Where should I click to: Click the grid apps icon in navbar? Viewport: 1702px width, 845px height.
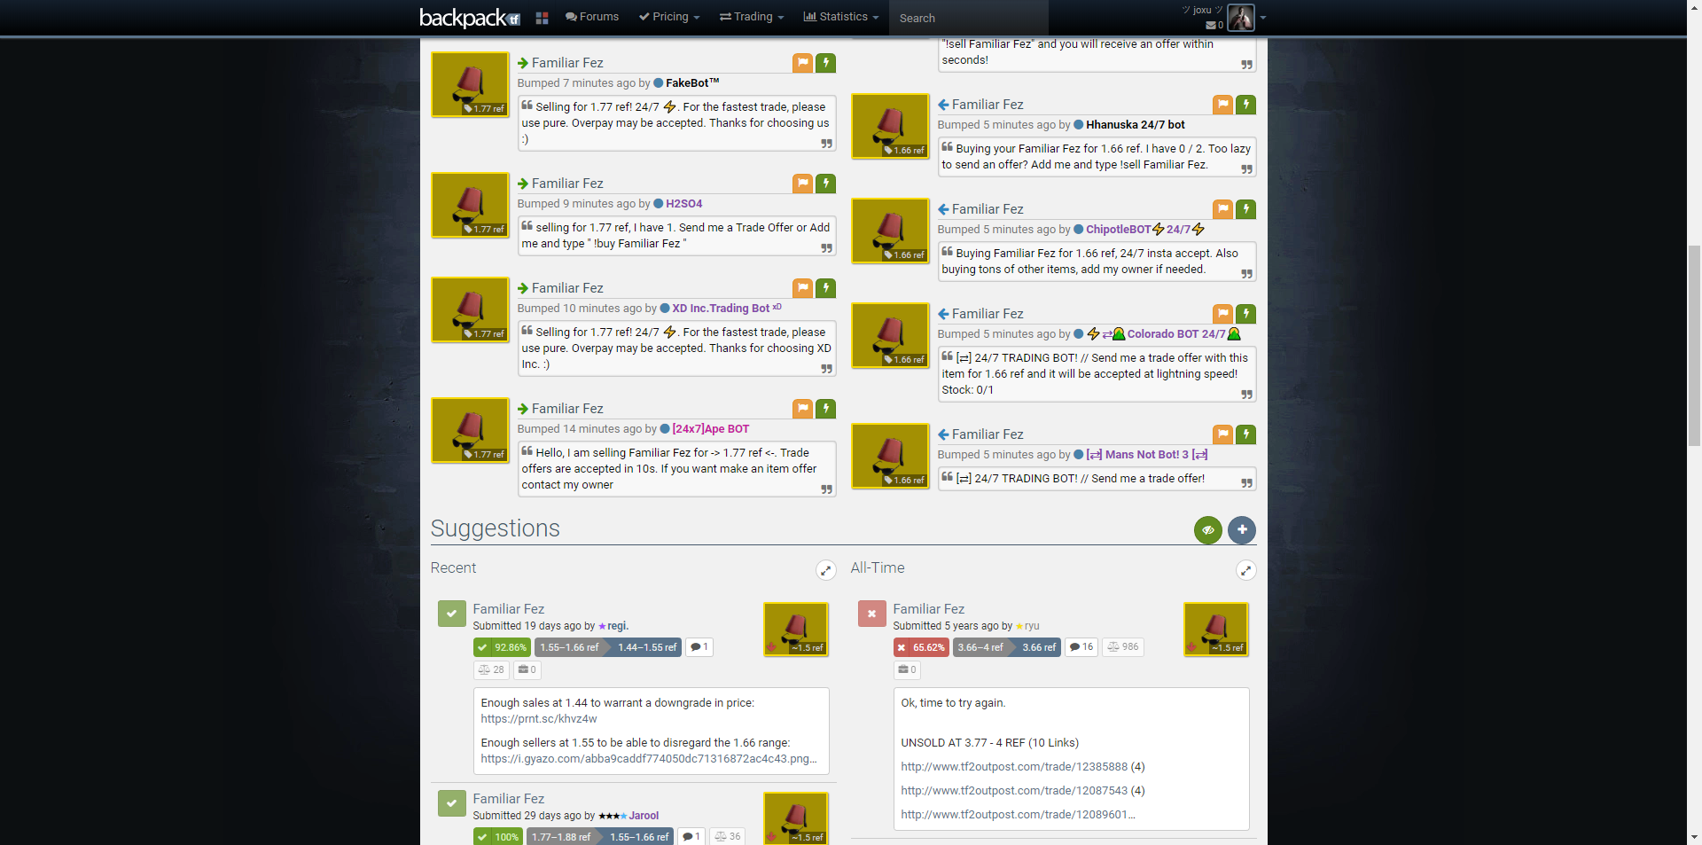pyautogui.click(x=543, y=18)
